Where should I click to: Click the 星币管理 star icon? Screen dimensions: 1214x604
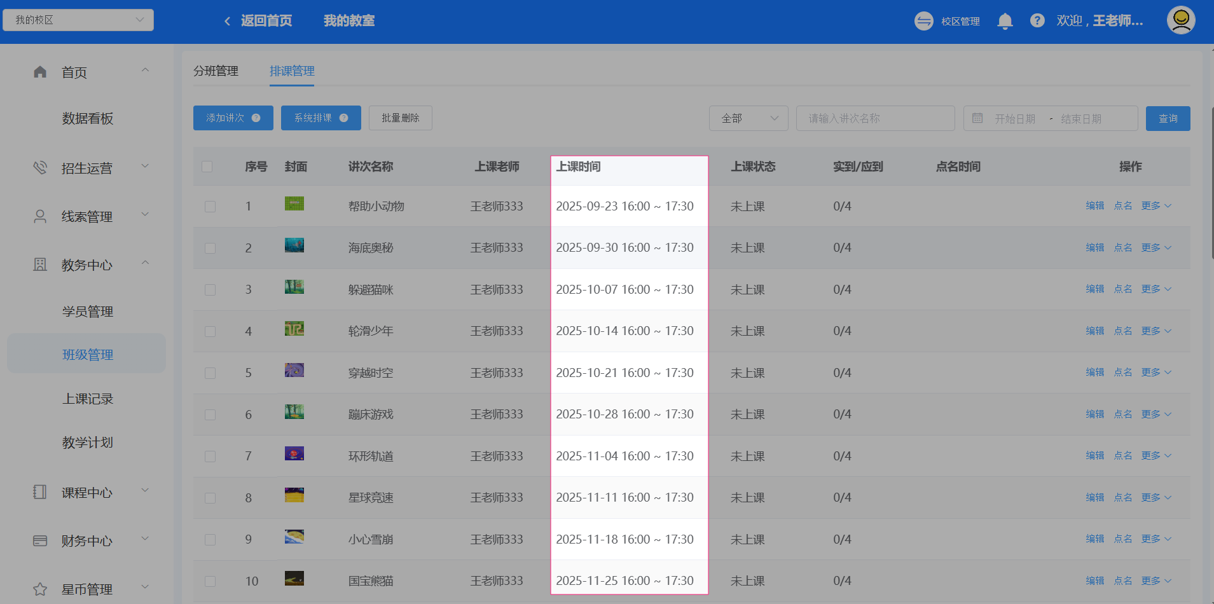click(40, 589)
